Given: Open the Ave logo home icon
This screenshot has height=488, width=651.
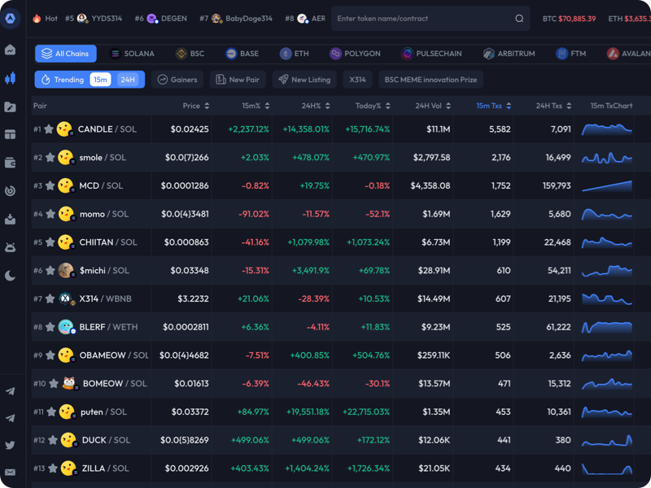Looking at the screenshot, I should [11, 18].
